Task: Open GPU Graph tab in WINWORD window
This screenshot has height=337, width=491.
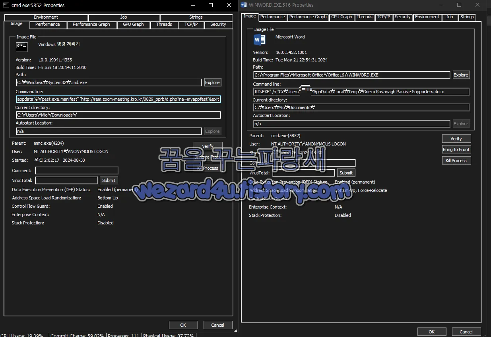Action: [x=342, y=17]
